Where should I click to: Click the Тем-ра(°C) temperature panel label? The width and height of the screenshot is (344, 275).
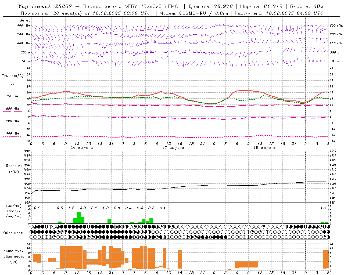(x=13, y=76)
